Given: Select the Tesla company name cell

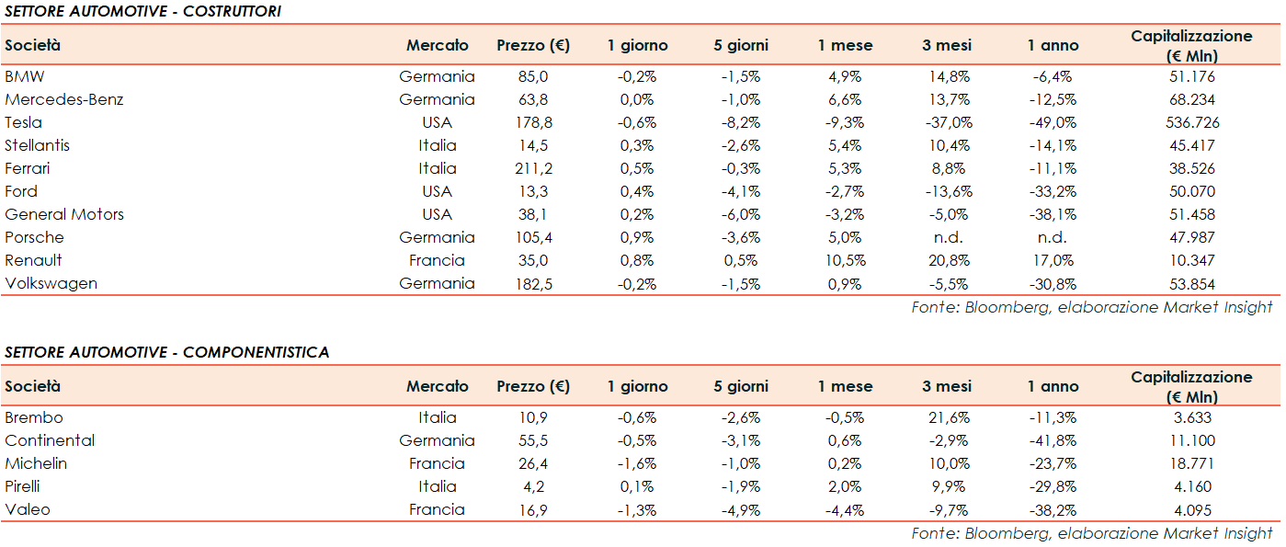Looking at the screenshot, I should tap(24, 122).
